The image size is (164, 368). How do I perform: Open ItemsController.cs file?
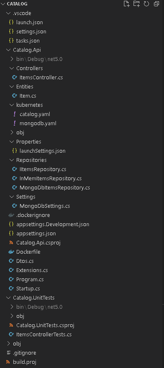point(41,78)
